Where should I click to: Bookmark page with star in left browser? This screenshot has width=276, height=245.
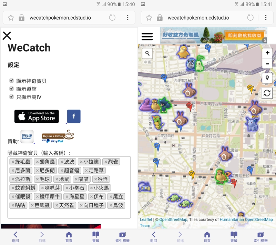[11, 18]
